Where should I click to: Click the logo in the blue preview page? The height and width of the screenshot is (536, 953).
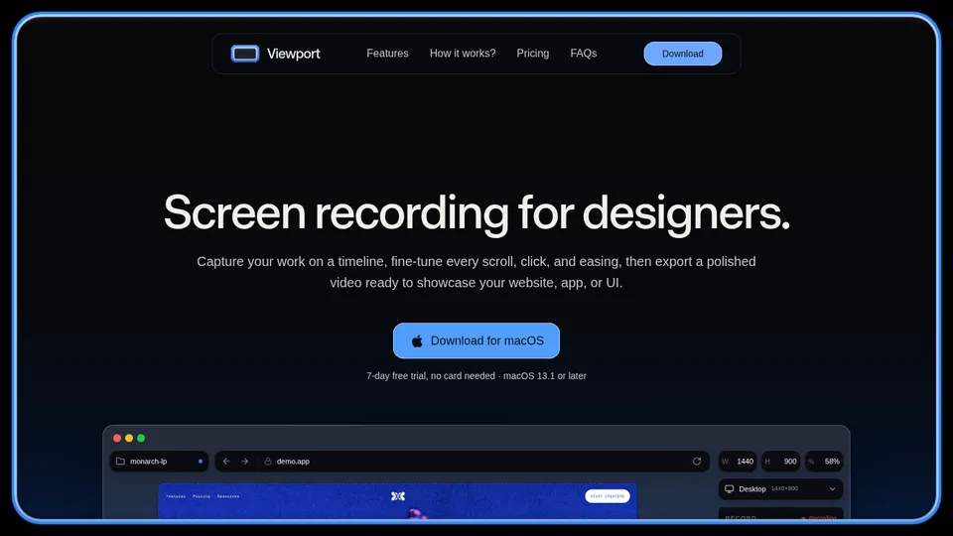tap(397, 496)
